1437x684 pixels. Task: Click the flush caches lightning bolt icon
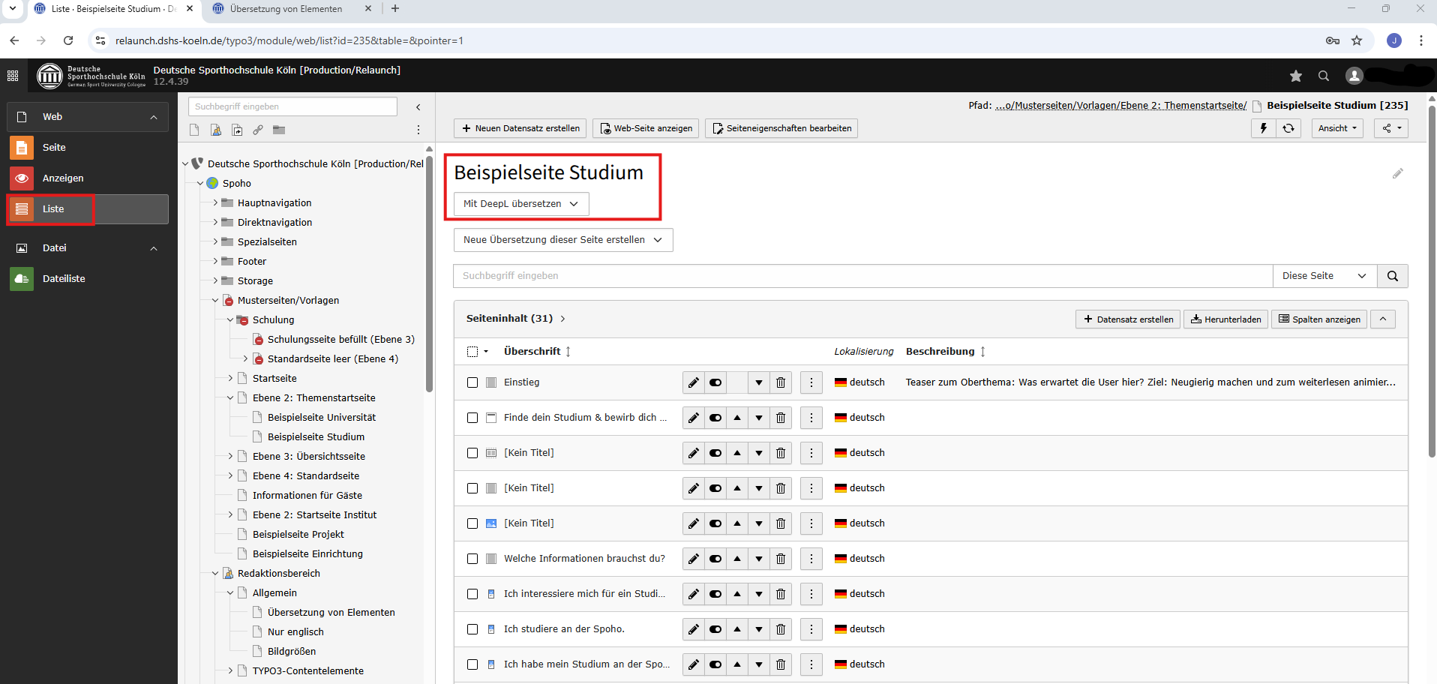coord(1263,128)
